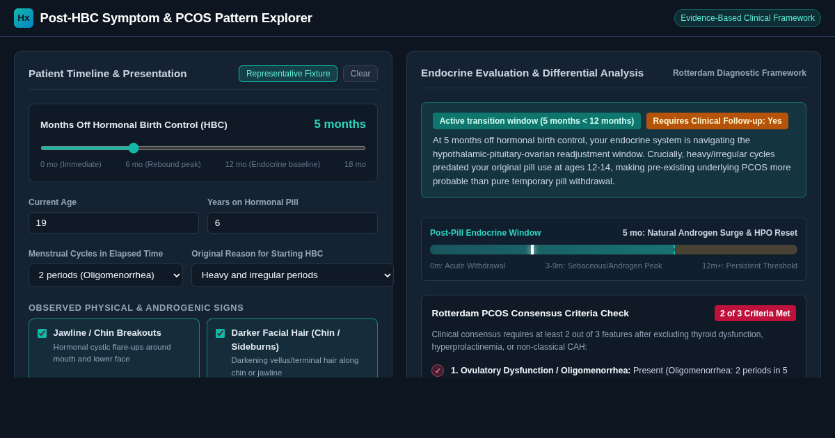
Task: Focus the Current Age input field
Action: tap(113, 222)
